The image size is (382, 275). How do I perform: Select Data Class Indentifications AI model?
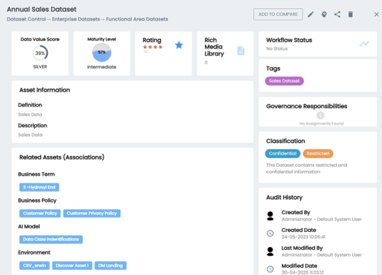pyautogui.click(x=51, y=239)
